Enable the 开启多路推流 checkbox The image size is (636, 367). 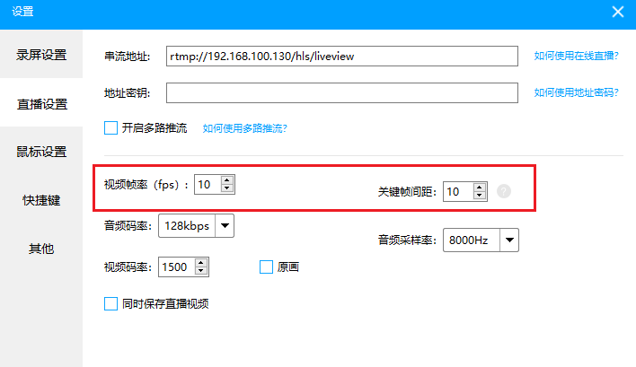[x=111, y=128]
